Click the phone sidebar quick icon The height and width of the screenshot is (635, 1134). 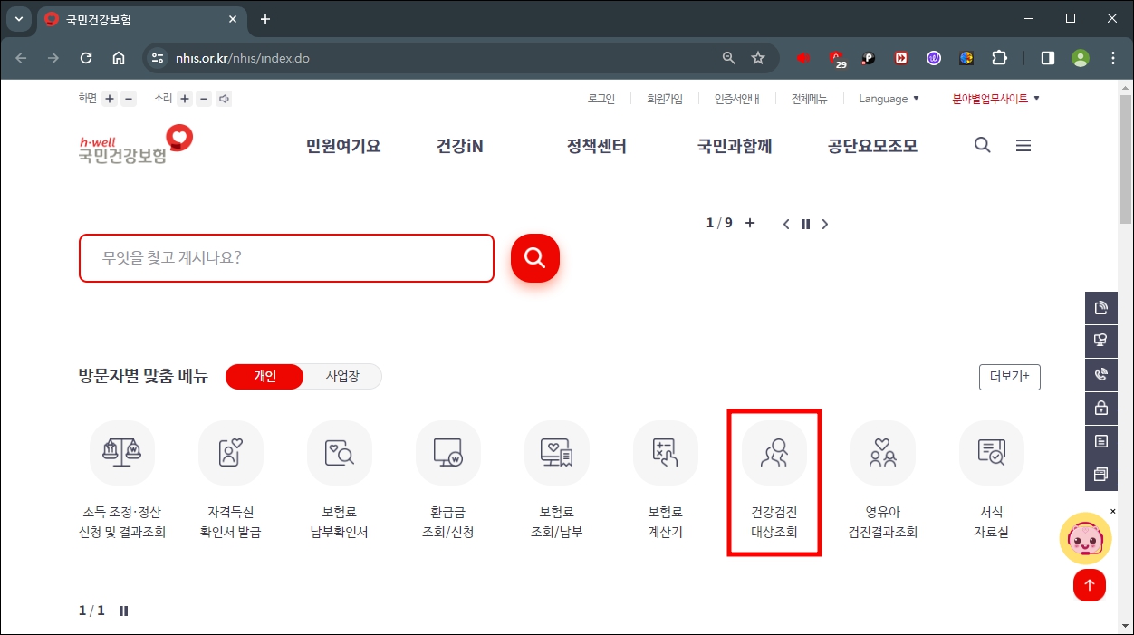click(1101, 374)
